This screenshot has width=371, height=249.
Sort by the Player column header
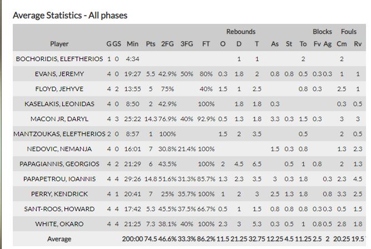click(x=59, y=44)
